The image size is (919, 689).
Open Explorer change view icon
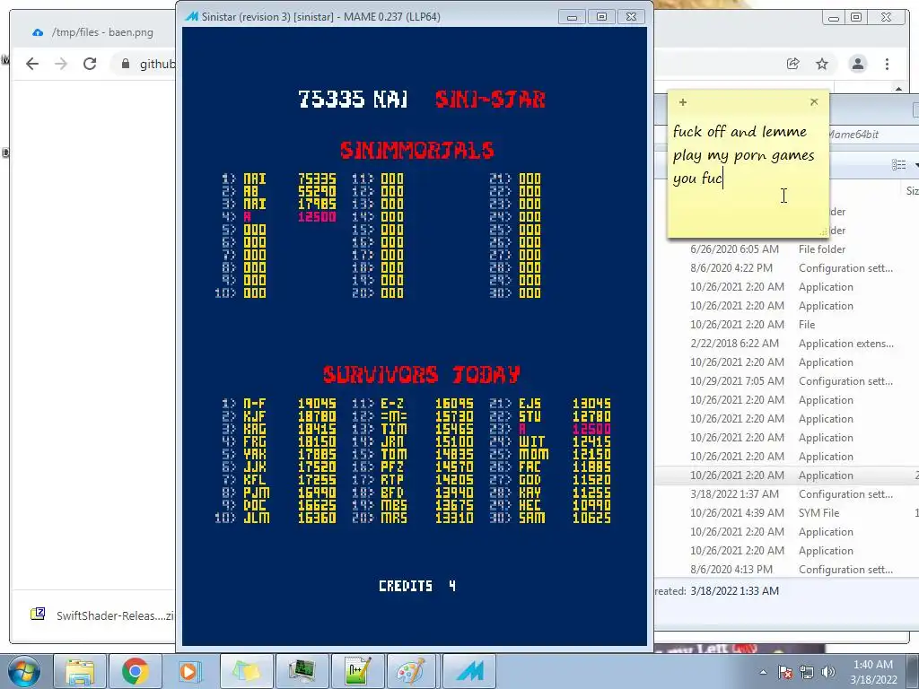click(899, 165)
